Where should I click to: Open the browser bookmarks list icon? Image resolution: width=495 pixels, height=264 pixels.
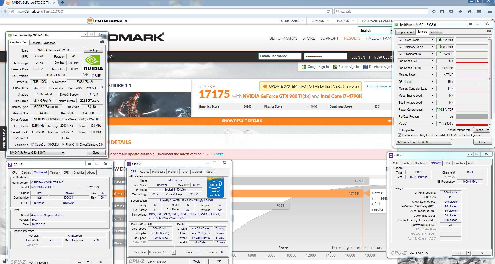tap(442, 11)
